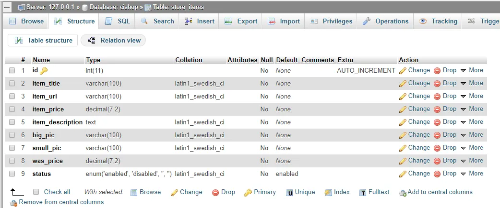Open the Relation view button

pyautogui.click(x=114, y=40)
